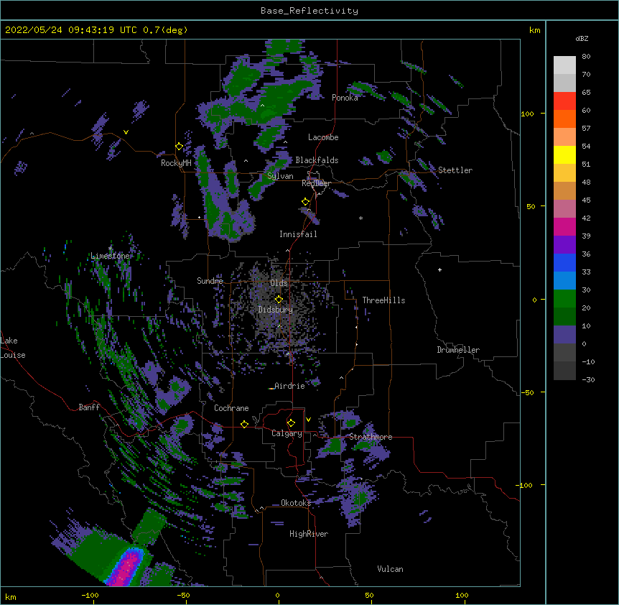Click the Calgary city label
Viewport: 619px width, 605px height.
click(x=287, y=433)
